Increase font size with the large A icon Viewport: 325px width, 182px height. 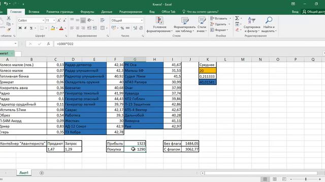59,20
